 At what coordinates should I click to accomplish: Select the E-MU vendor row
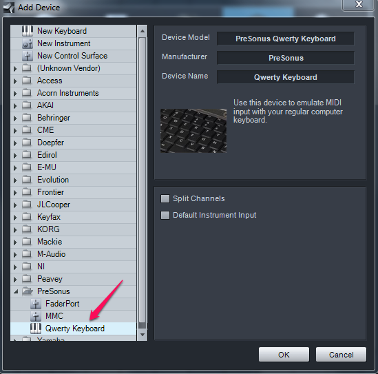[x=73, y=167]
